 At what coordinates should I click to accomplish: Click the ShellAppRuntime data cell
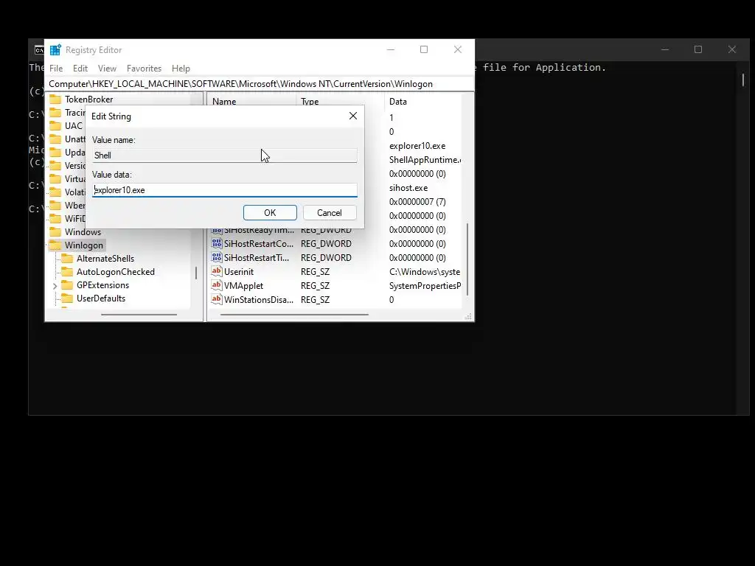425,159
